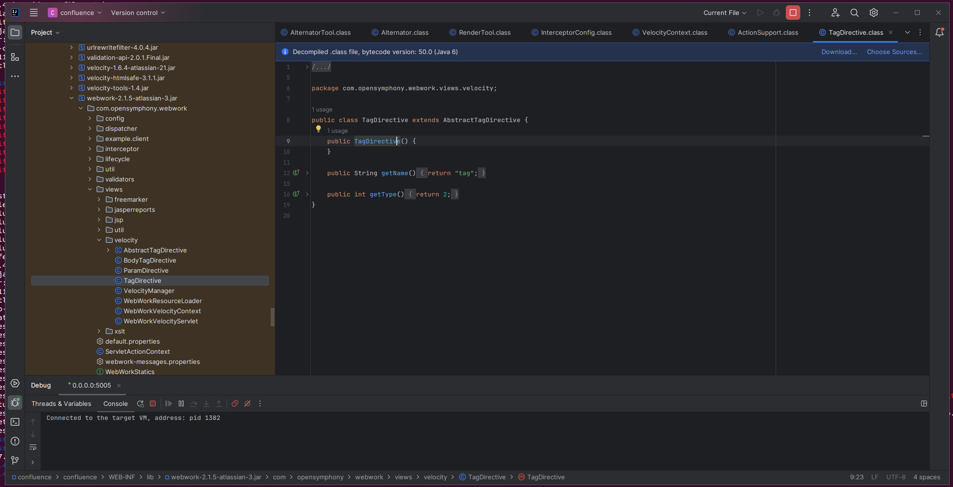Stop the debug session red square

(153, 404)
